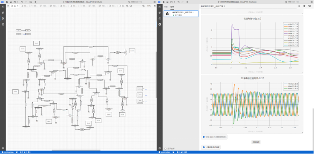Toggle the show-all checkbox under results list
Image resolution: width=314 pixels, height=154 pixels.
point(165,148)
